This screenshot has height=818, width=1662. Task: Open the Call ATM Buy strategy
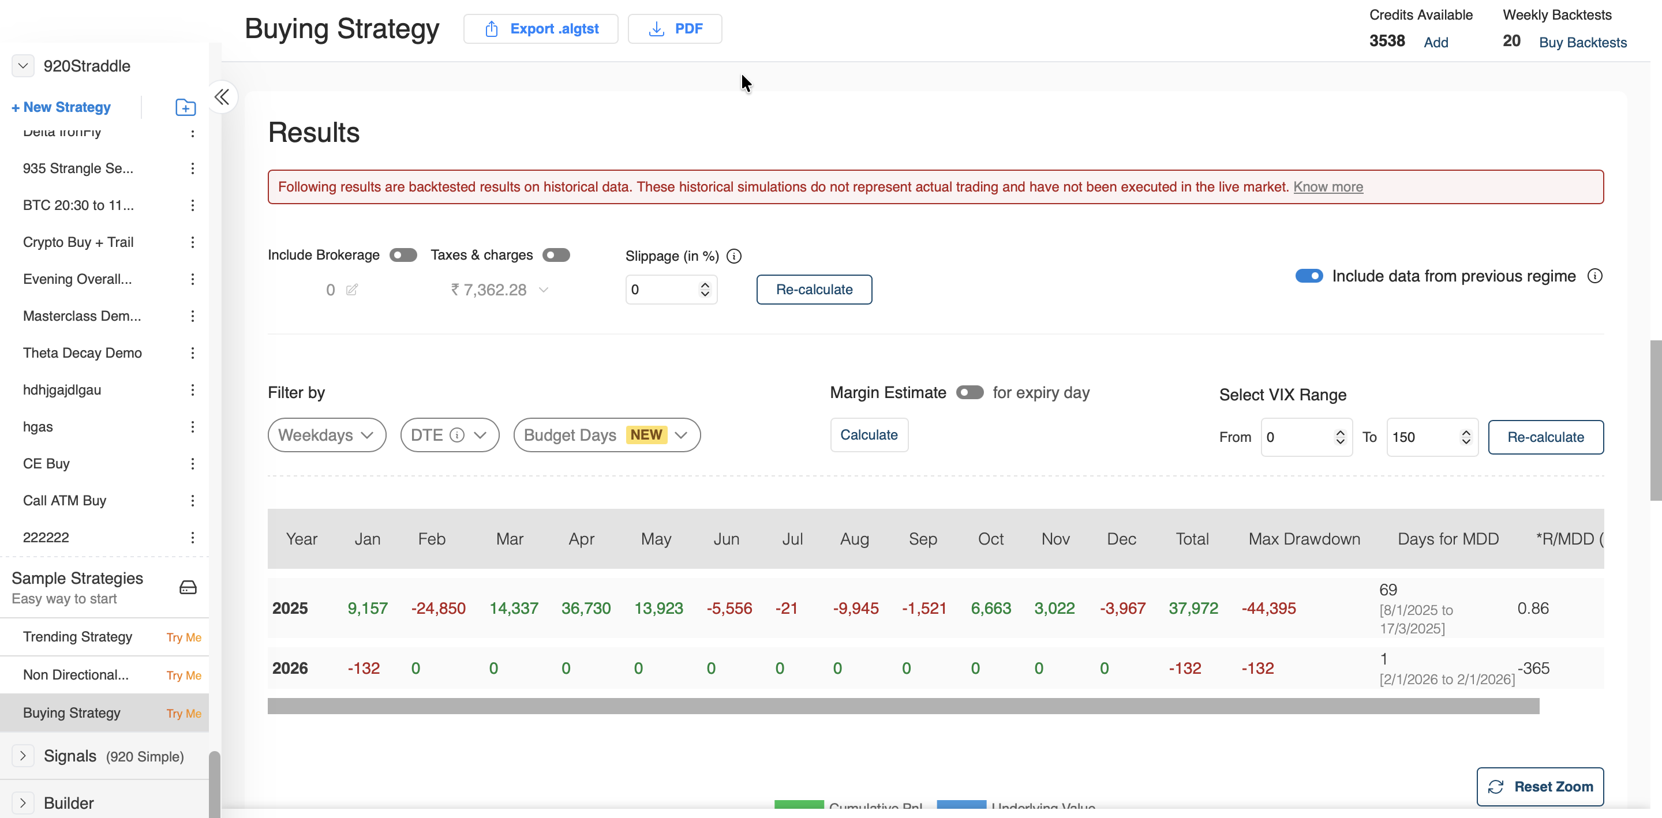coord(65,501)
